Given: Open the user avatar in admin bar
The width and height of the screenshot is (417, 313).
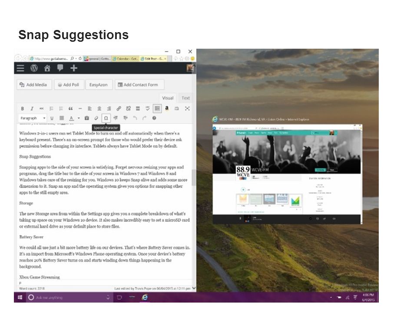Looking at the screenshot, I should click(x=190, y=68).
